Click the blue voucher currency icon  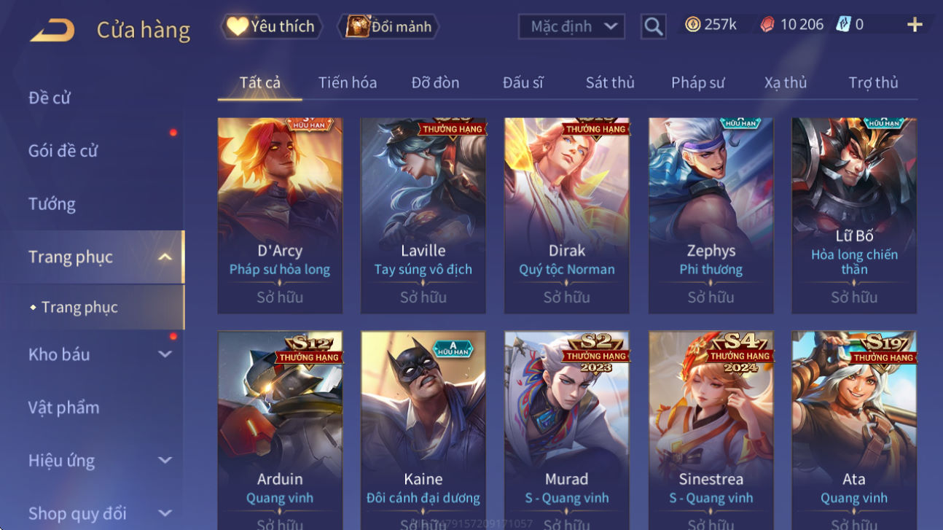[x=843, y=24]
